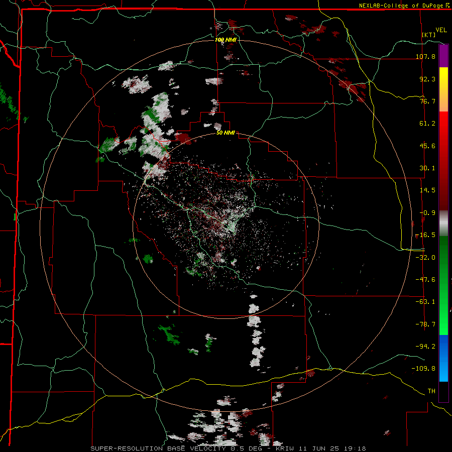Click the 50 NMI range ring label

coord(225,133)
